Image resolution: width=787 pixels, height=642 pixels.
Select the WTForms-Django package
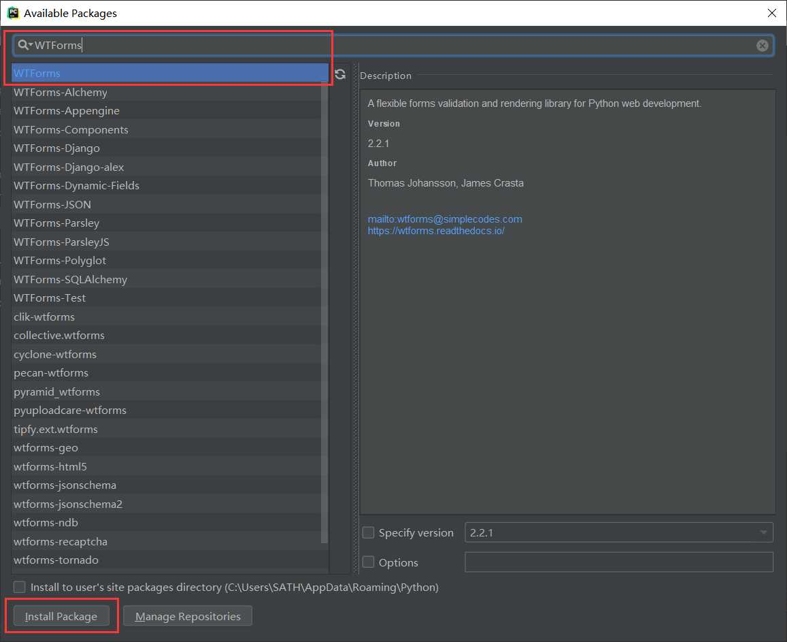point(166,148)
